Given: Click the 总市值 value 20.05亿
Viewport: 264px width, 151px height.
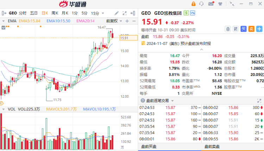Looking at the screenshot, I should click(x=257, y=74).
